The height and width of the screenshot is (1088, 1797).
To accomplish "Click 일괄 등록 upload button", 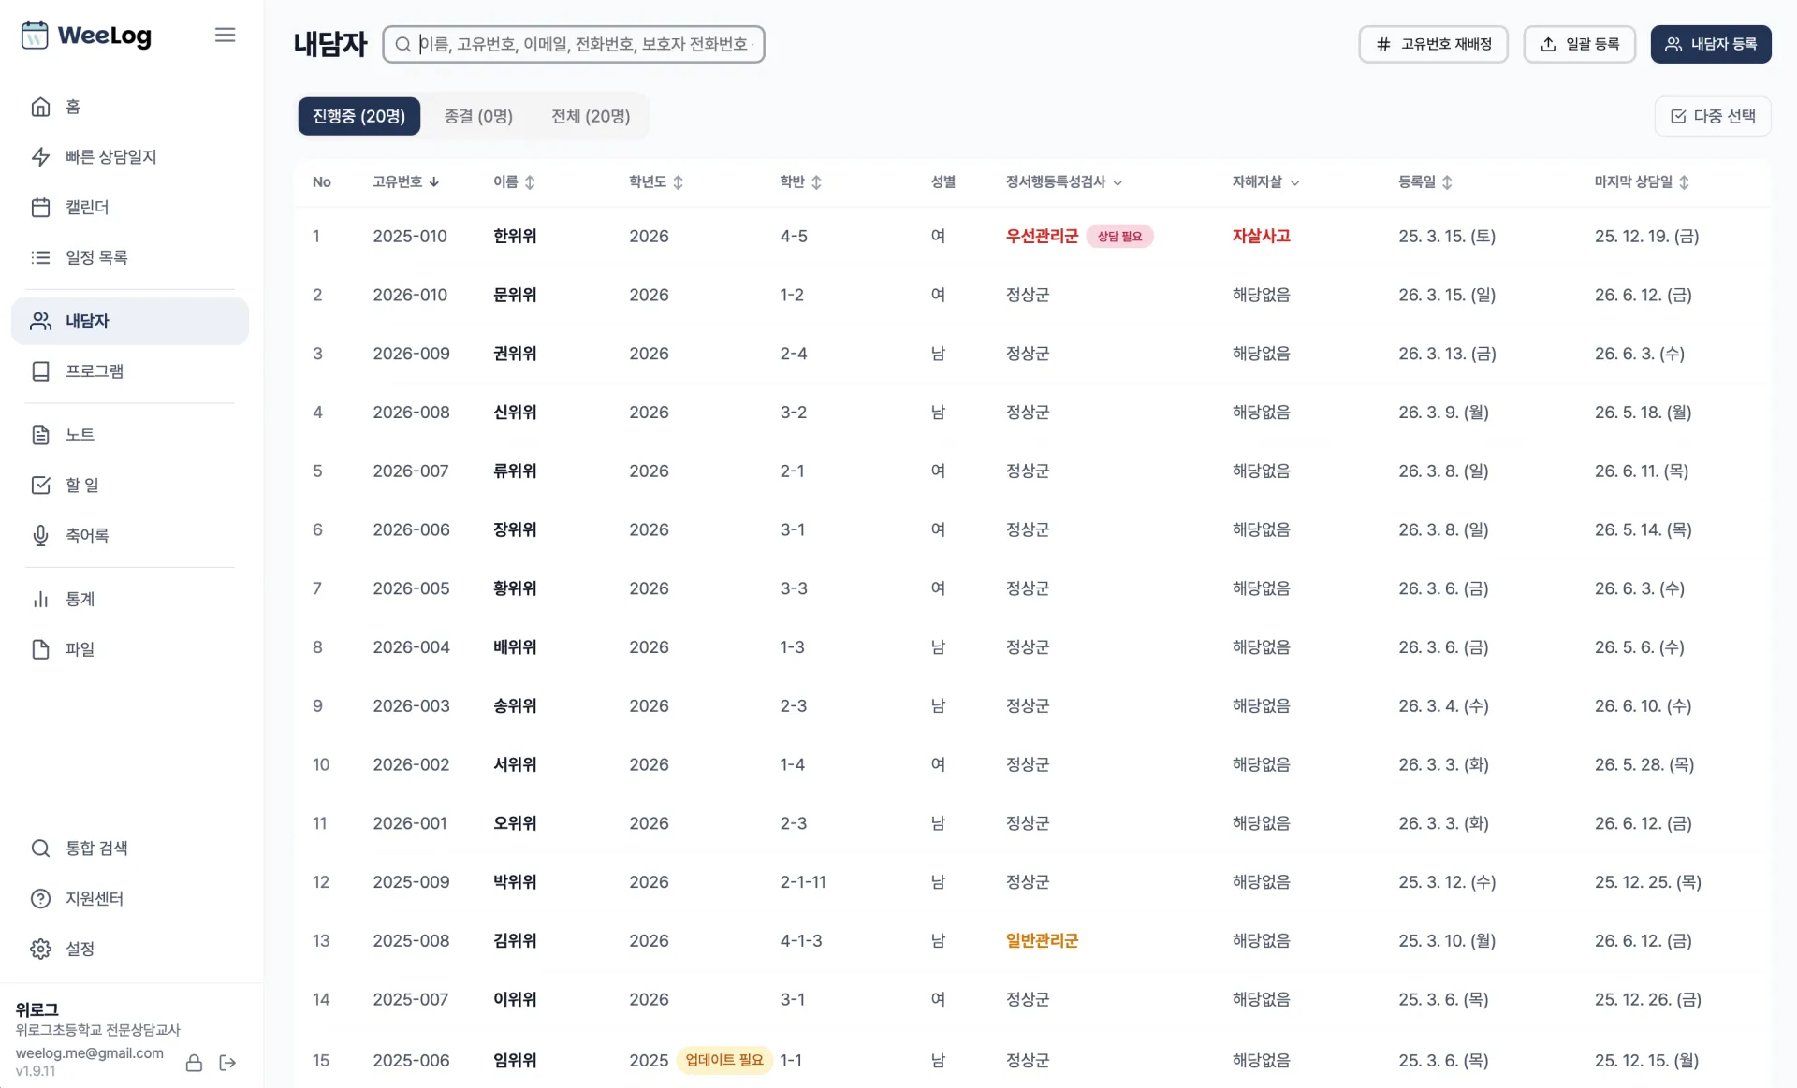I will (x=1579, y=44).
